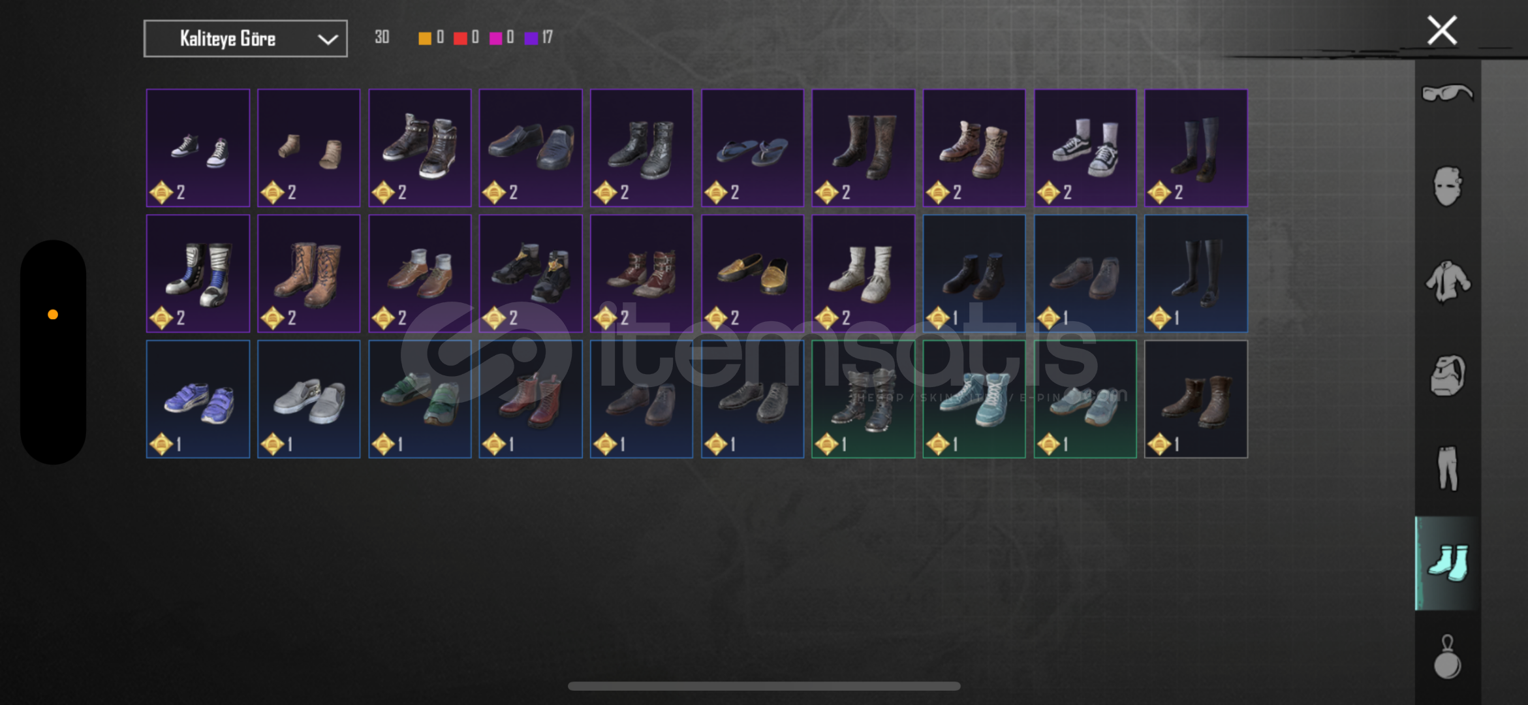1528x705 pixels.
Task: Close the inventory with X button
Action: (1442, 30)
